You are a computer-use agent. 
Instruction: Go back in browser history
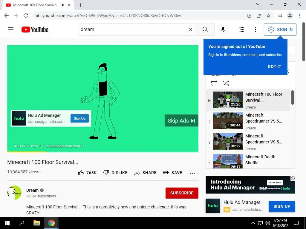7,16
